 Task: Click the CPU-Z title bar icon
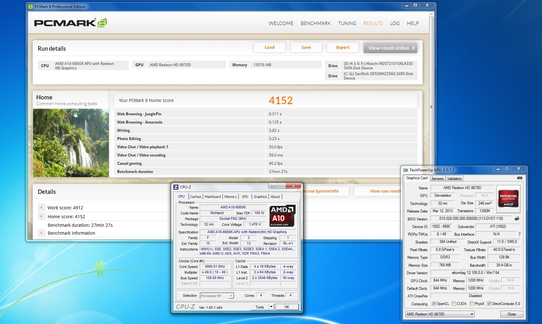pyautogui.click(x=176, y=187)
